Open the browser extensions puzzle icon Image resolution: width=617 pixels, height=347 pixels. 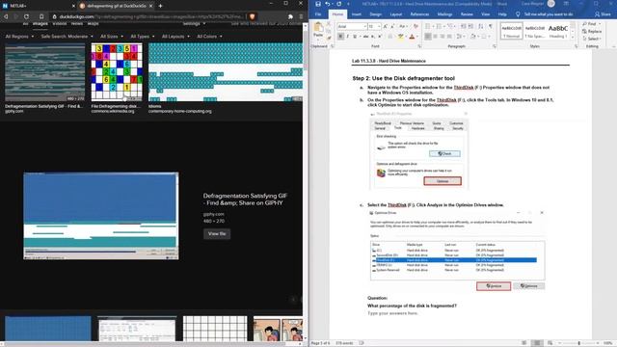(290, 16)
